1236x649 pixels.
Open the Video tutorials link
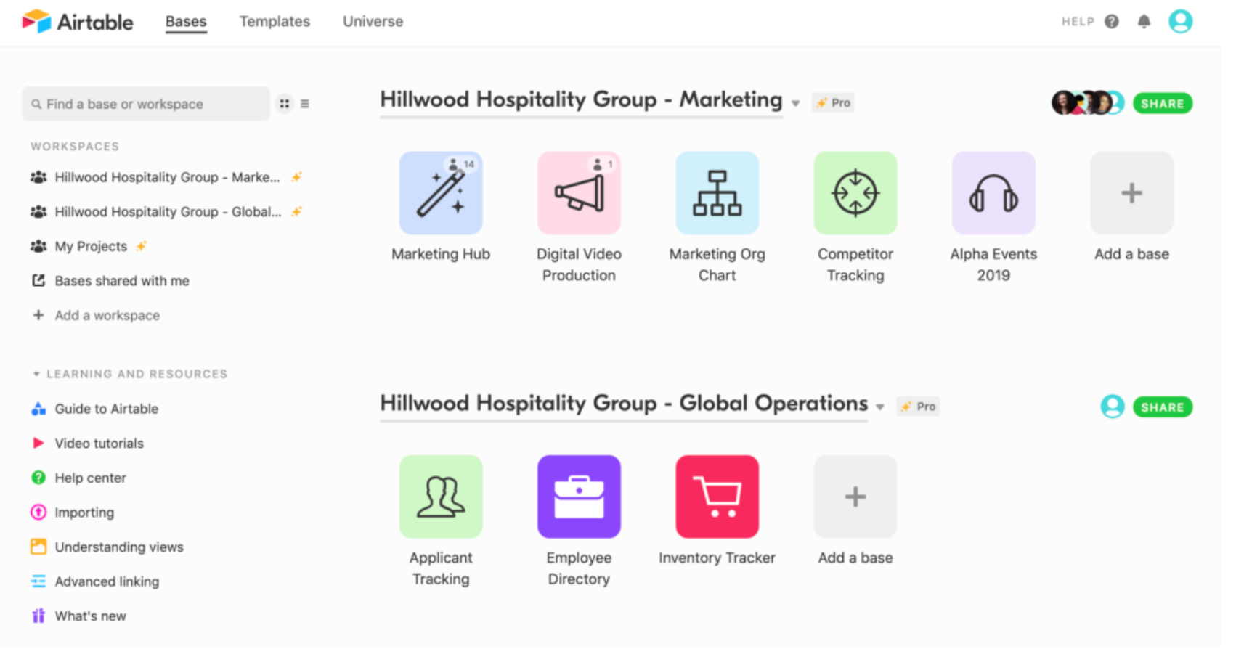(x=99, y=444)
